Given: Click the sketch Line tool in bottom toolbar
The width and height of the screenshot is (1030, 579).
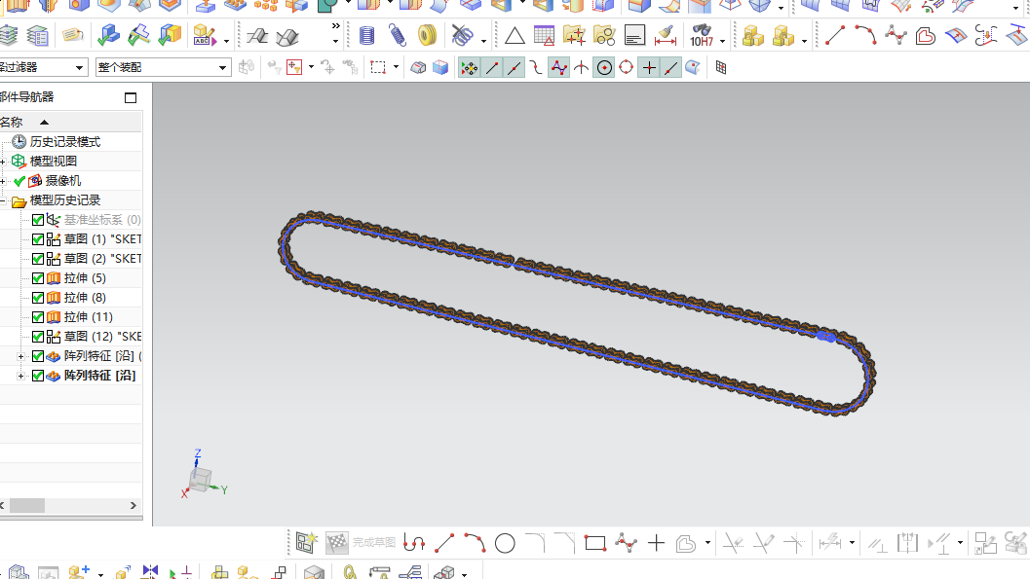Looking at the screenshot, I should tap(444, 544).
